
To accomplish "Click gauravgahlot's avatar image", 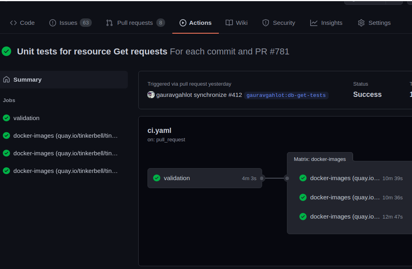I will (151, 95).
